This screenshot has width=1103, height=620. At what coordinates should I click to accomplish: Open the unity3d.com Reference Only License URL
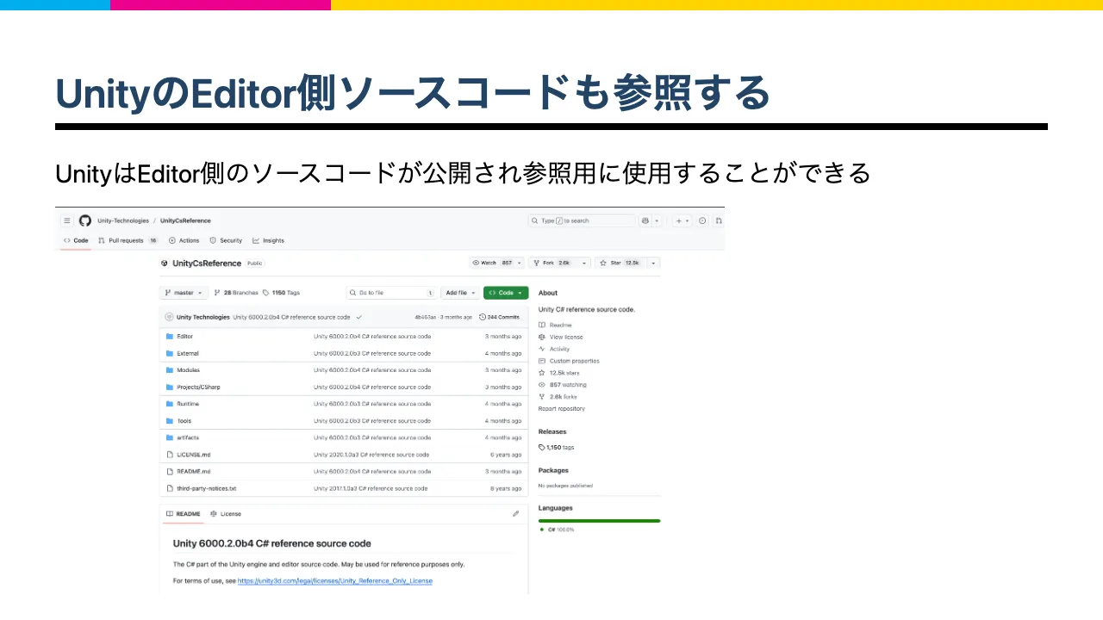point(335,581)
